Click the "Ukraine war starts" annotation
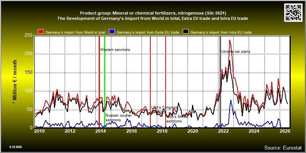 point(236,52)
